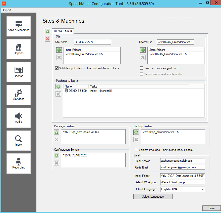Maximize the SpeechMiner Configuration Tool window
Image resolution: width=221 pixels, height=213 pixels.
(x=207, y=3)
